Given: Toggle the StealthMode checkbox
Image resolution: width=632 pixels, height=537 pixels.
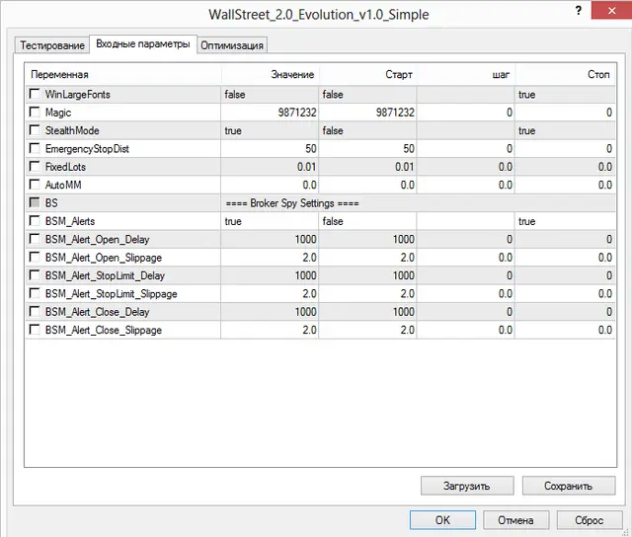Looking at the screenshot, I should click(x=35, y=130).
